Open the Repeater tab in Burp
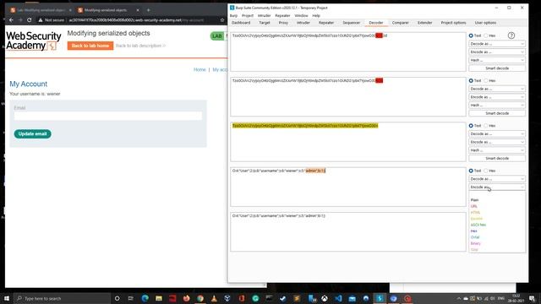Image resolution: width=541 pixels, height=304 pixels. point(326,23)
